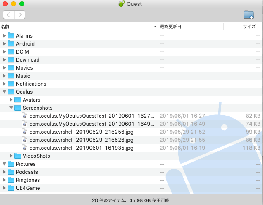Click the Screenshots folder icon
Image resolution: width=263 pixels, height=205 pixels.
pyautogui.click(x=18, y=108)
